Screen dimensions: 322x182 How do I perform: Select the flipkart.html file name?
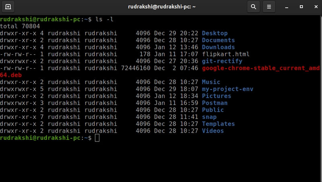pos(226,54)
